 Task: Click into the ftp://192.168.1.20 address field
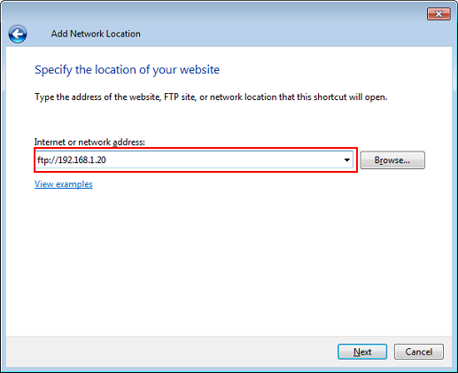pos(194,160)
